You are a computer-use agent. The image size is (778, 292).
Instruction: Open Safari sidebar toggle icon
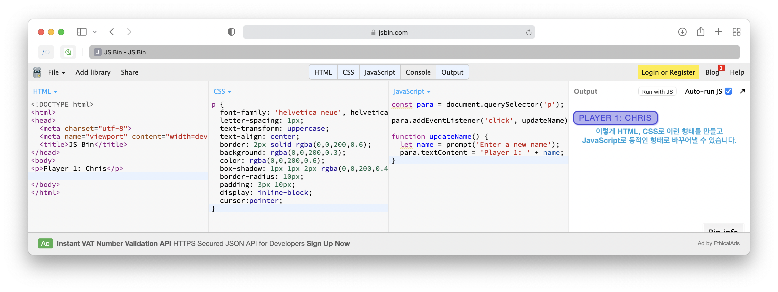[x=81, y=32]
